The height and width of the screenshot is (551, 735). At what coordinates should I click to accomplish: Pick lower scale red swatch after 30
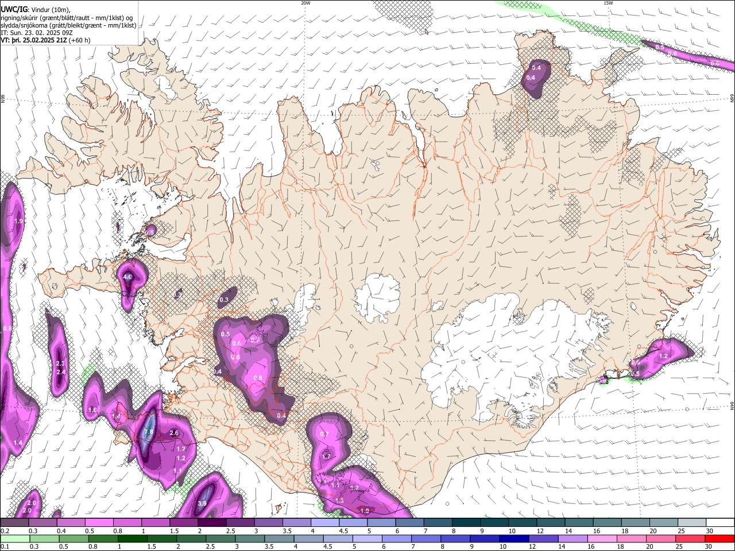[x=720, y=538]
